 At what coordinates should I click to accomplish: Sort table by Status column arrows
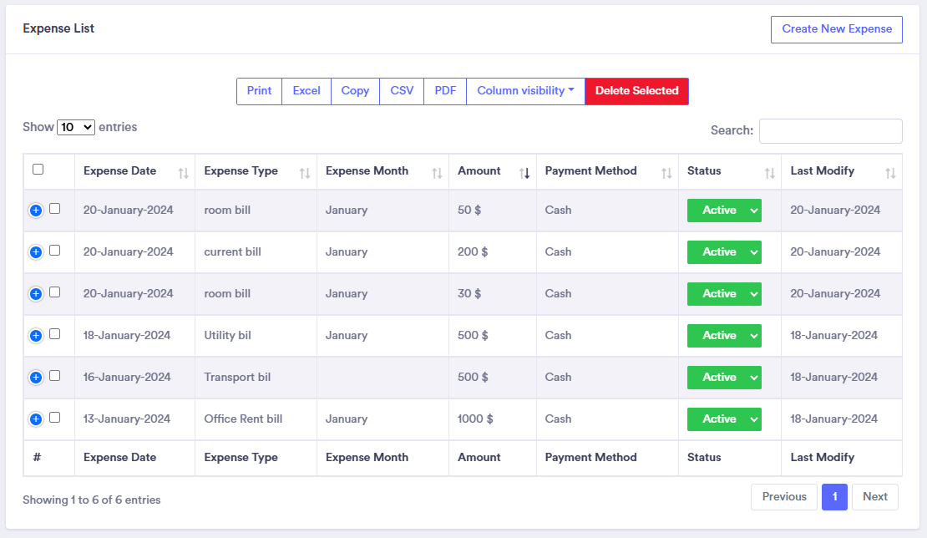coord(769,173)
